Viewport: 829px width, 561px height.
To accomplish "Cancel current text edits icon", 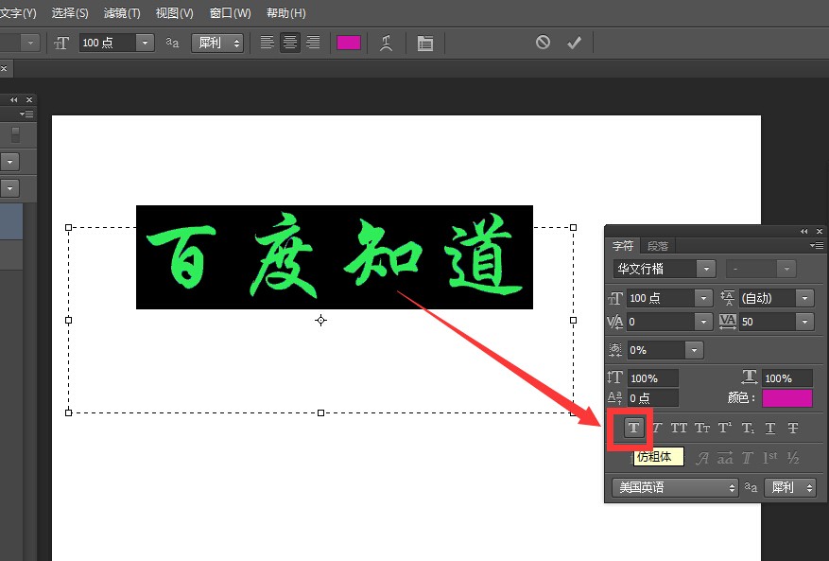I will 543,43.
